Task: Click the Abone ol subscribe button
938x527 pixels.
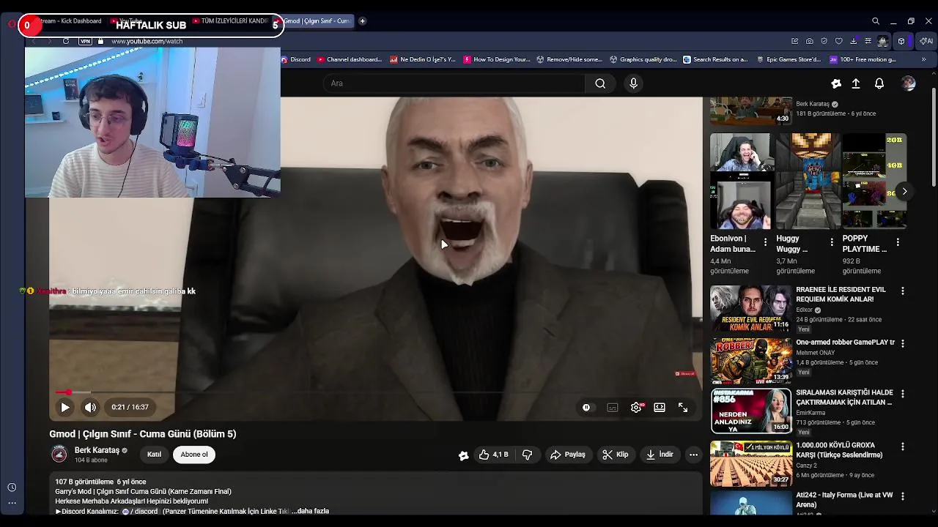Action: pyautogui.click(x=194, y=455)
